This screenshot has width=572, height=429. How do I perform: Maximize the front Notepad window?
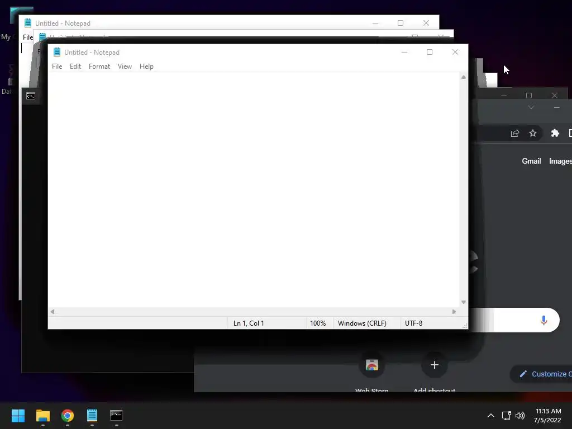tap(430, 52)
